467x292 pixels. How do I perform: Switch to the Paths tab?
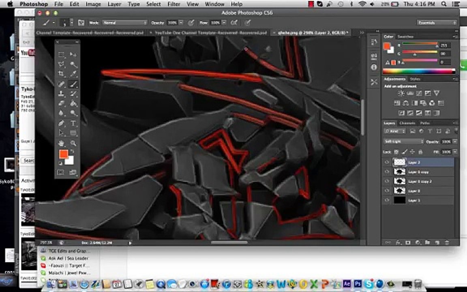(425, 123)
